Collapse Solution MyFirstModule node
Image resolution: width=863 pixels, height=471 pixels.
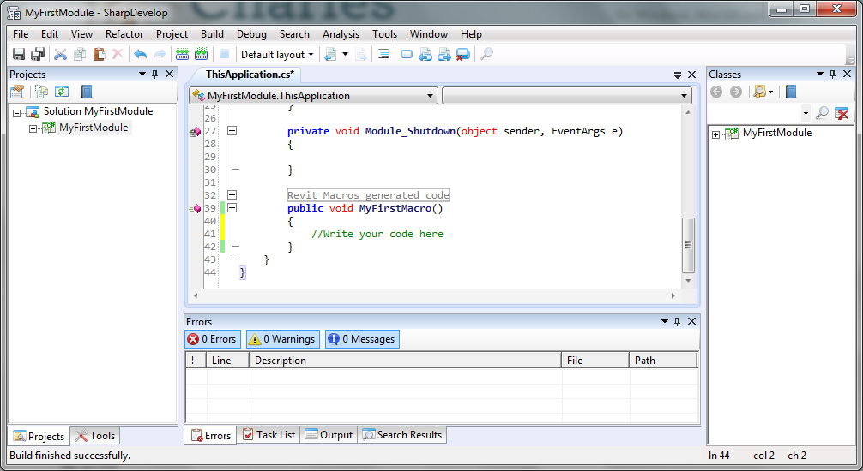click(x=16, y=112)
